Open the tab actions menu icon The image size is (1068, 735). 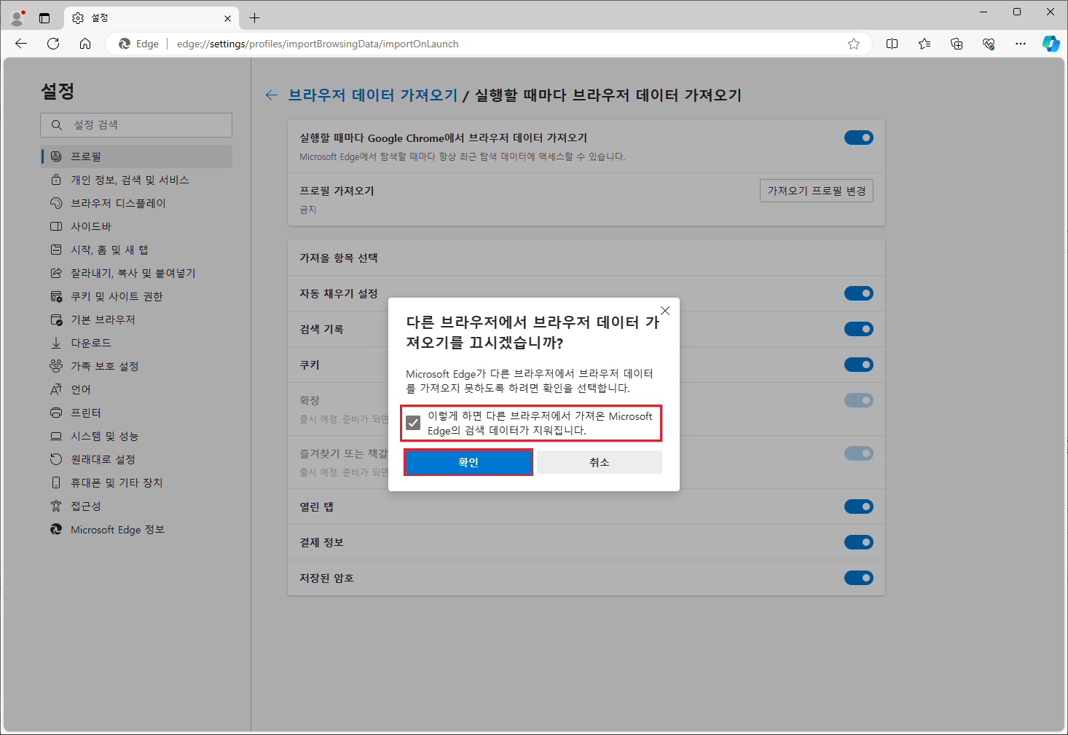44,17
